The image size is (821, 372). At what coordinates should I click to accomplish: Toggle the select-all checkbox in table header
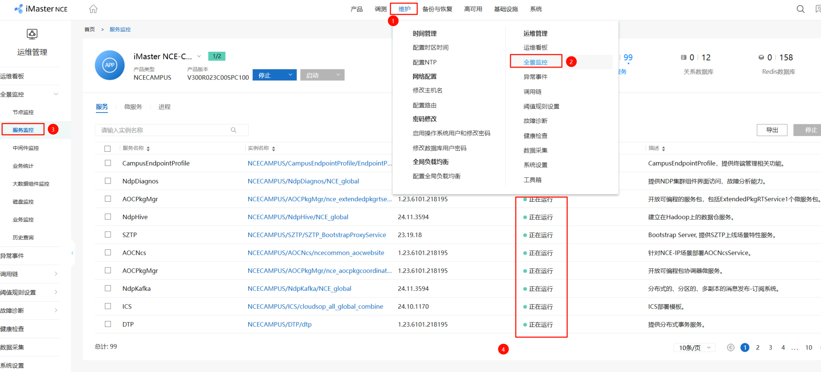tap(108, 149)
